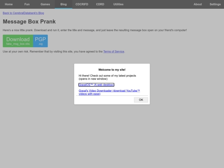The image size is (224, 168).
Task: Dismiss the welcome dialog with OK
Action: [141, 100]
